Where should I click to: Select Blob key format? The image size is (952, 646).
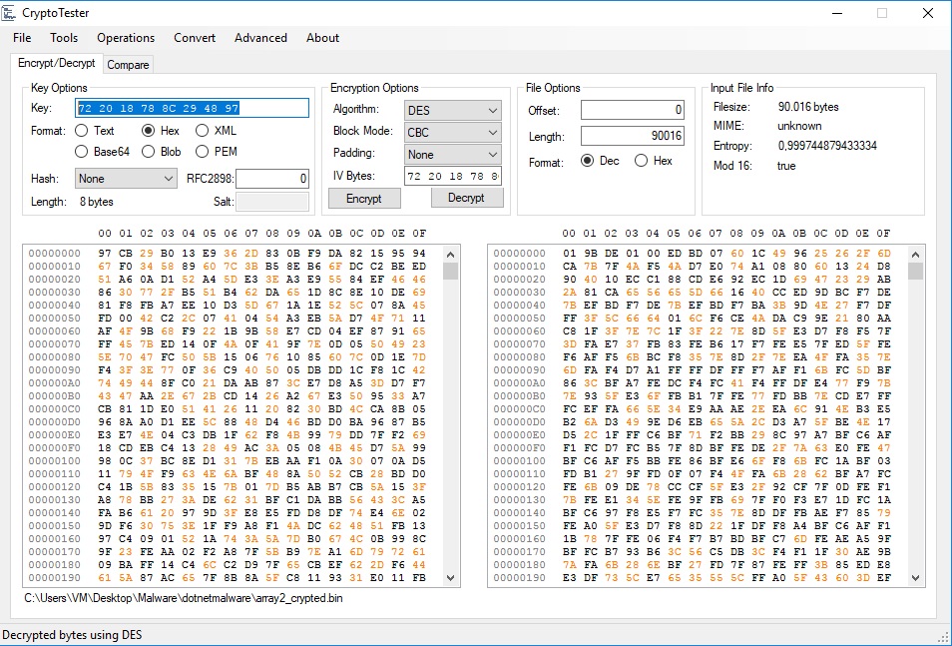point(161,152)
